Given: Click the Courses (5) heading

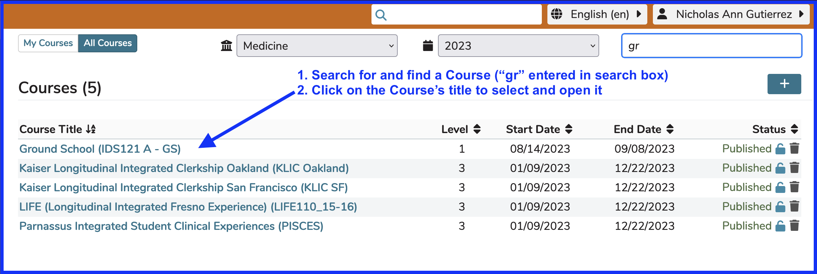Looking at the screenshot, I should tap(60, 88).
